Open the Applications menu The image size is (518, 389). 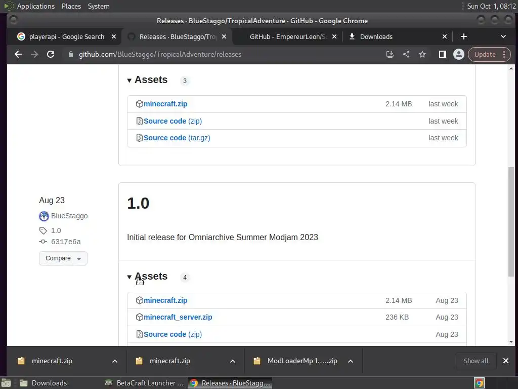coord(36,6)
